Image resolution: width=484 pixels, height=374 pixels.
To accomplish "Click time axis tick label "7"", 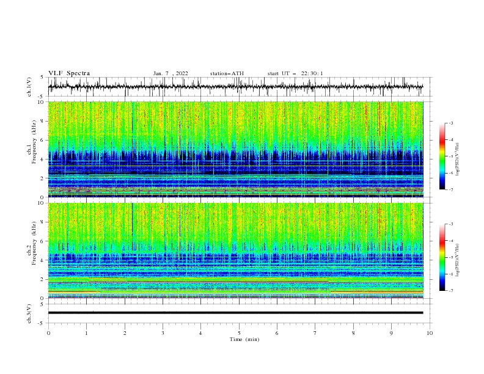I will [315, 333].
